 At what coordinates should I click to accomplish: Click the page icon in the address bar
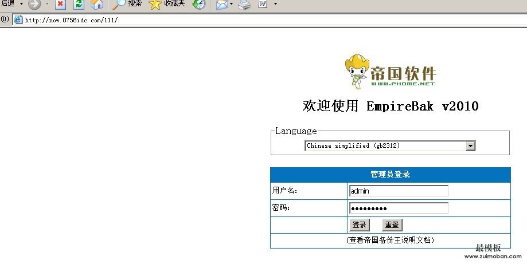pos(18,20)
